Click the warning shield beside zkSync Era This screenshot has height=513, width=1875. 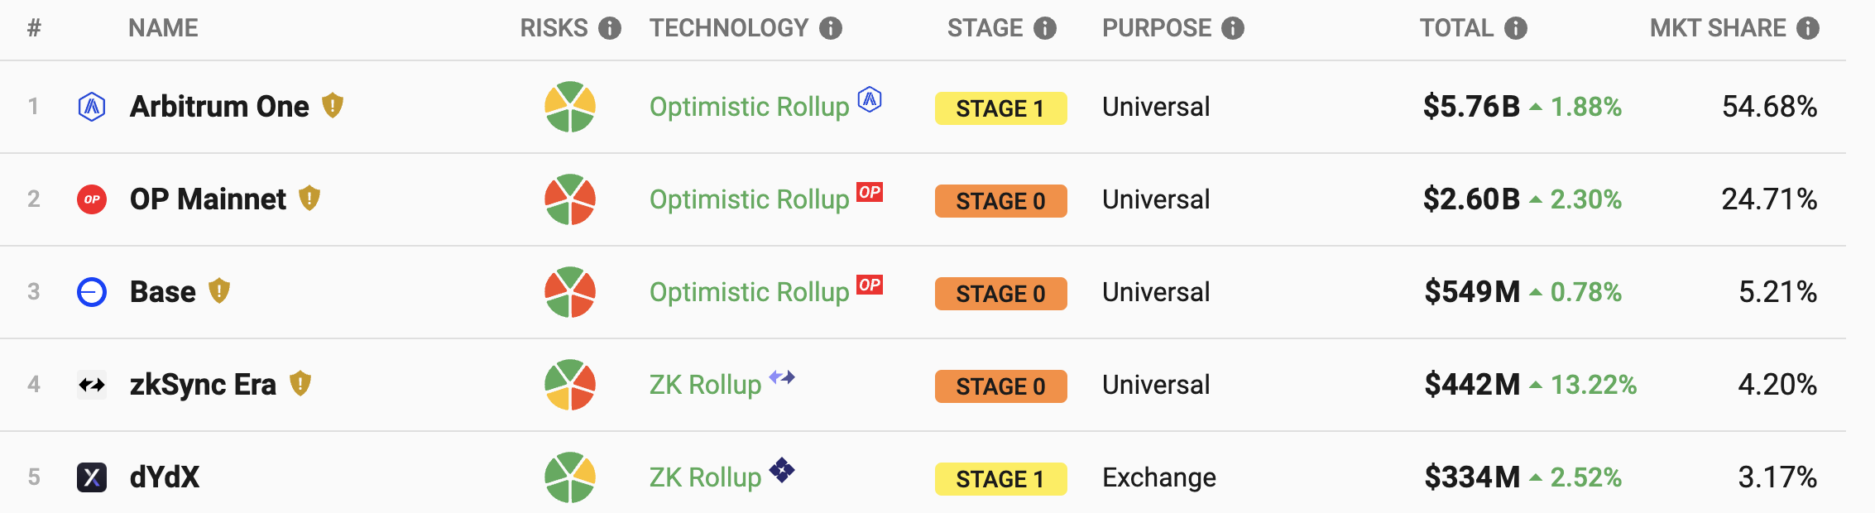[300, 383]
